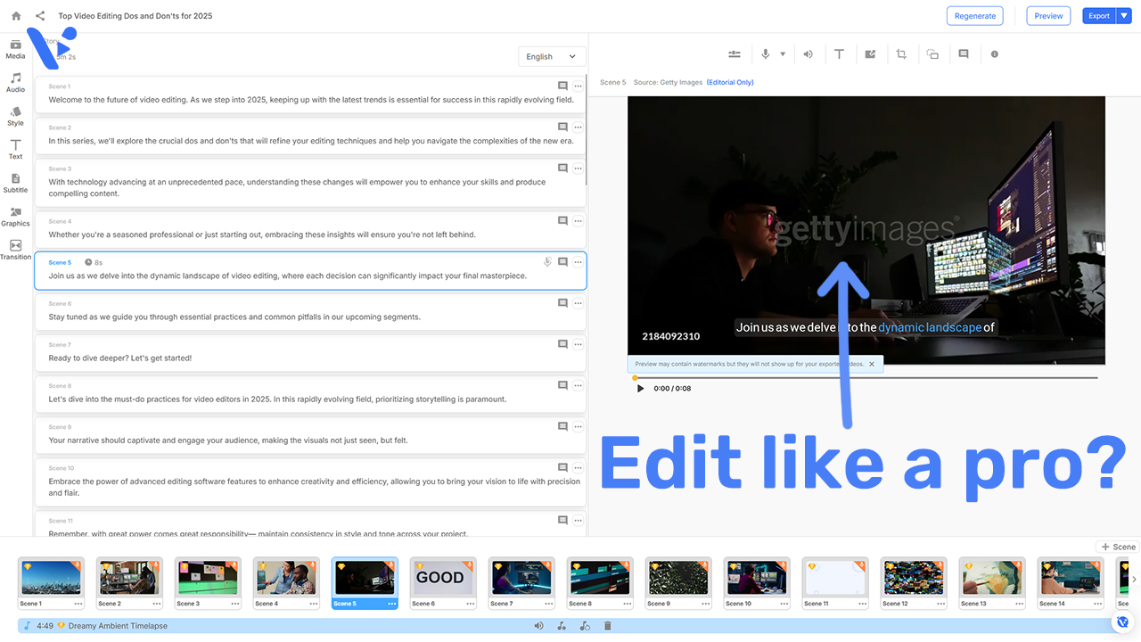Click the Dreamy Ambient Timelapse track name
This screenshot has width=1141, height=642.
click(118, 626)
